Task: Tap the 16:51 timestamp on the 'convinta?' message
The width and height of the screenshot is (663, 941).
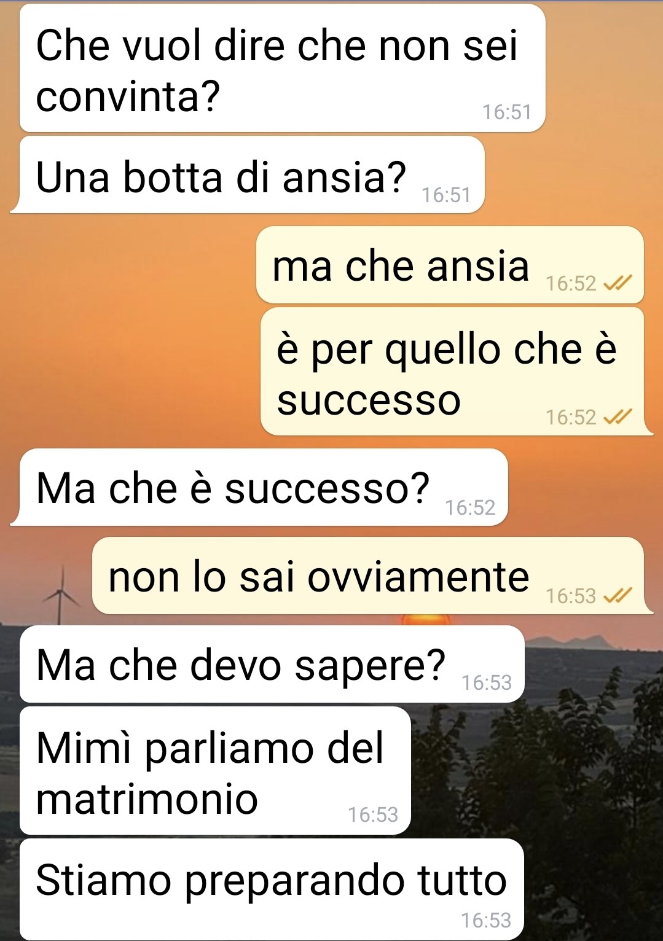Action: (507, 112)
